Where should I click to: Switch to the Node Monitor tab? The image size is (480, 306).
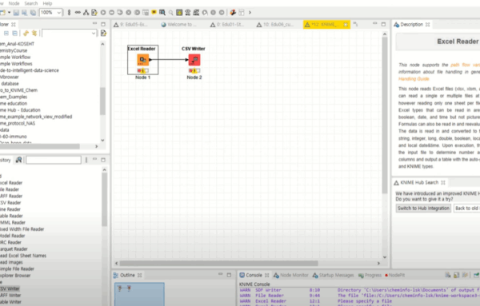tap(291, 275)
